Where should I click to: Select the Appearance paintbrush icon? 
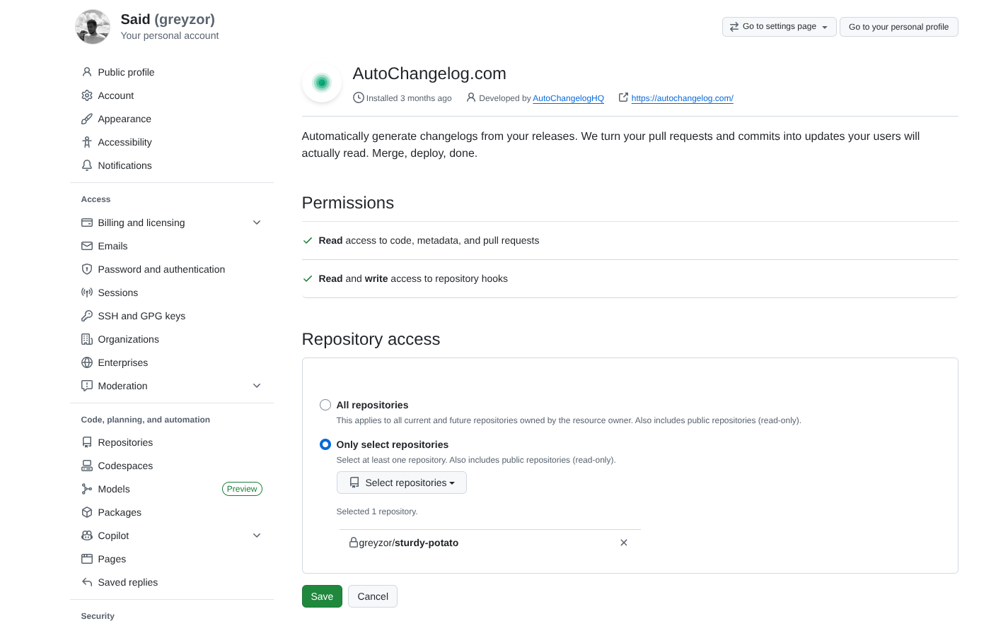(86, 119)
